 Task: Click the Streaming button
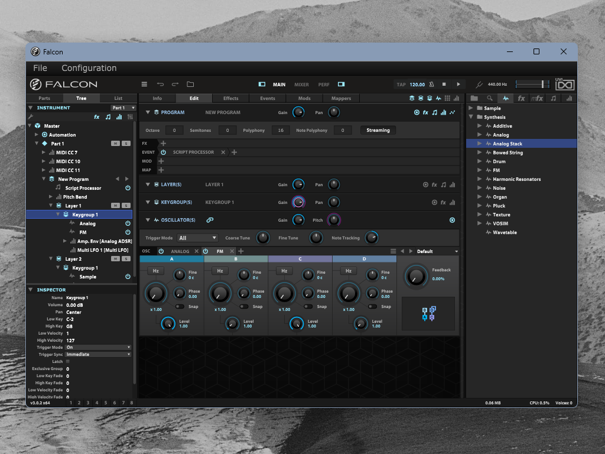click(x=378, y=130)
